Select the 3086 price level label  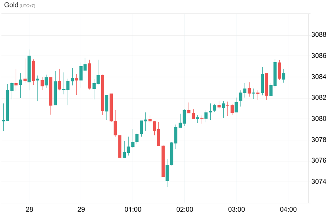[319, 56]
